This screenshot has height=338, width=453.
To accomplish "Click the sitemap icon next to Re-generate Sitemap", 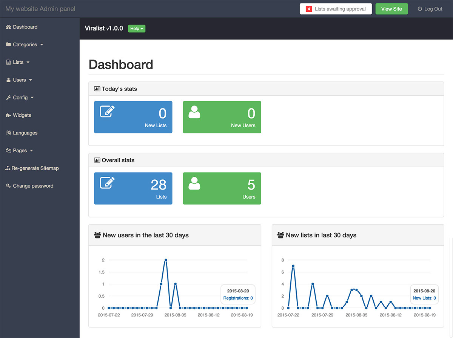I will coord(8,168).
